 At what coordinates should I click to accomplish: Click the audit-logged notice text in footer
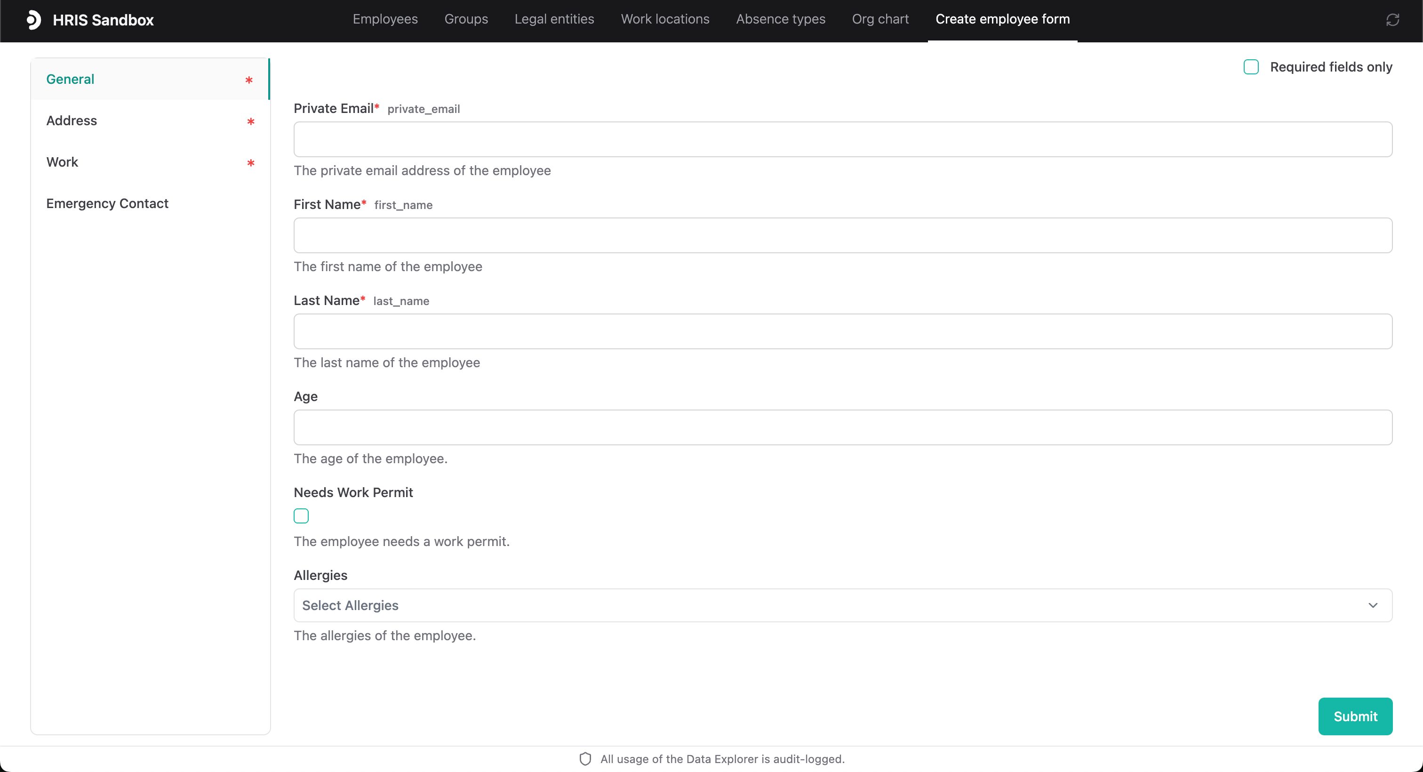click(x=722, y=759)
